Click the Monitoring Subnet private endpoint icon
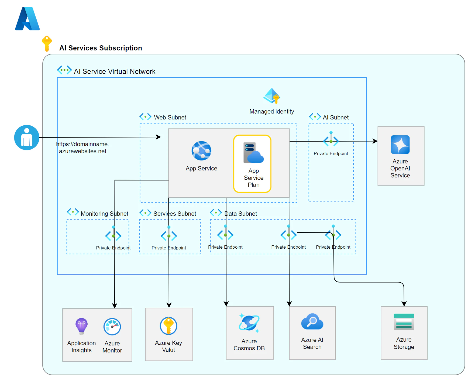The height and width of the screenshot is (384, 475). pyautogui.click(x=113, y=234)
